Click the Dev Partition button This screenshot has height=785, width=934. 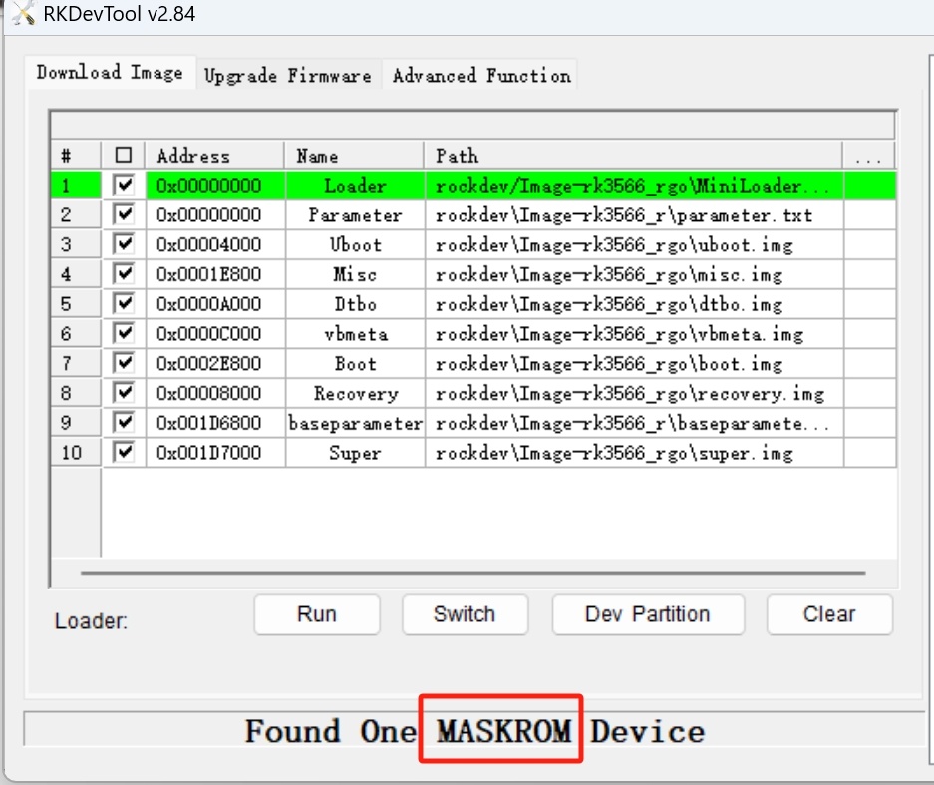(x=648, y=614)
